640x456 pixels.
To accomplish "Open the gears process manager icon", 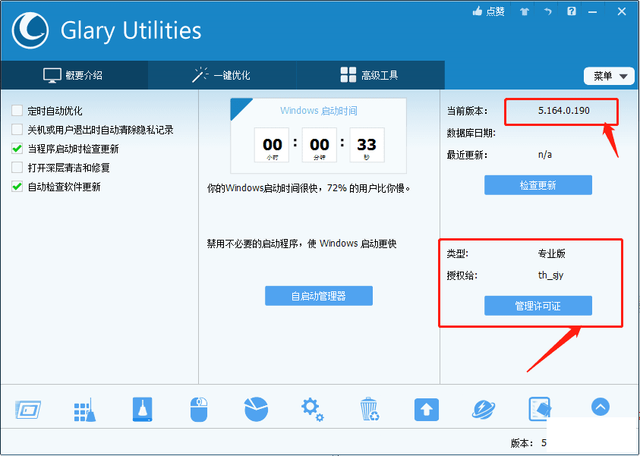I will click(312, 410).
